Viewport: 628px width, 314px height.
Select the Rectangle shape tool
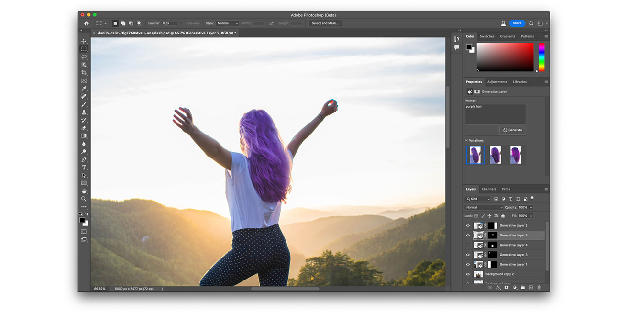pos(84,183)
